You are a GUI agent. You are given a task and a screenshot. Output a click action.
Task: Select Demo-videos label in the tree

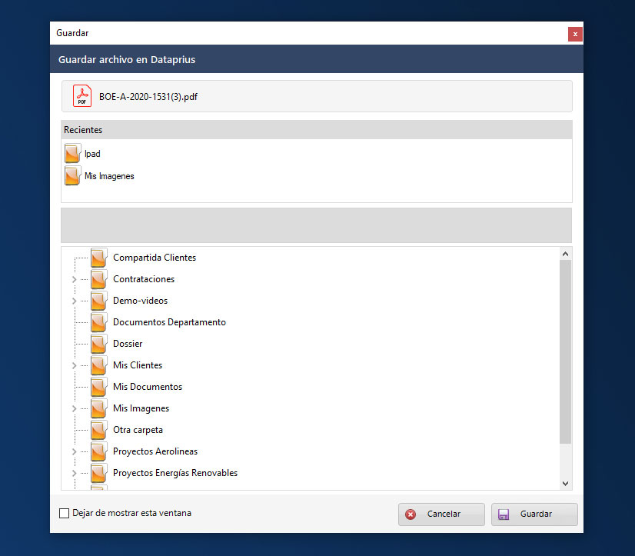pos(140,300)
